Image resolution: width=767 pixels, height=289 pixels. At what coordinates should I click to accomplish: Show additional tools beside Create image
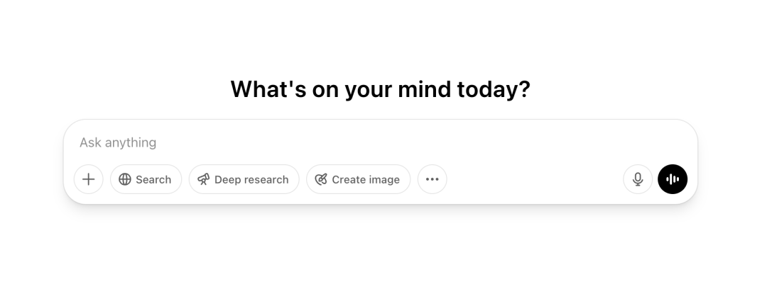433,179
